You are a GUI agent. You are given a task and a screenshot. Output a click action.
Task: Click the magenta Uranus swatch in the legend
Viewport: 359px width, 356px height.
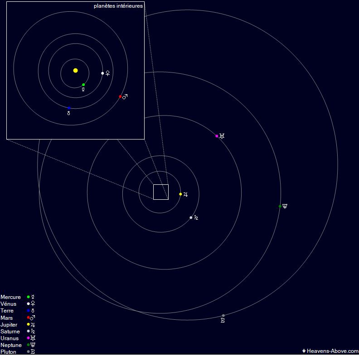pyautogui.click(x=28, y=338)
